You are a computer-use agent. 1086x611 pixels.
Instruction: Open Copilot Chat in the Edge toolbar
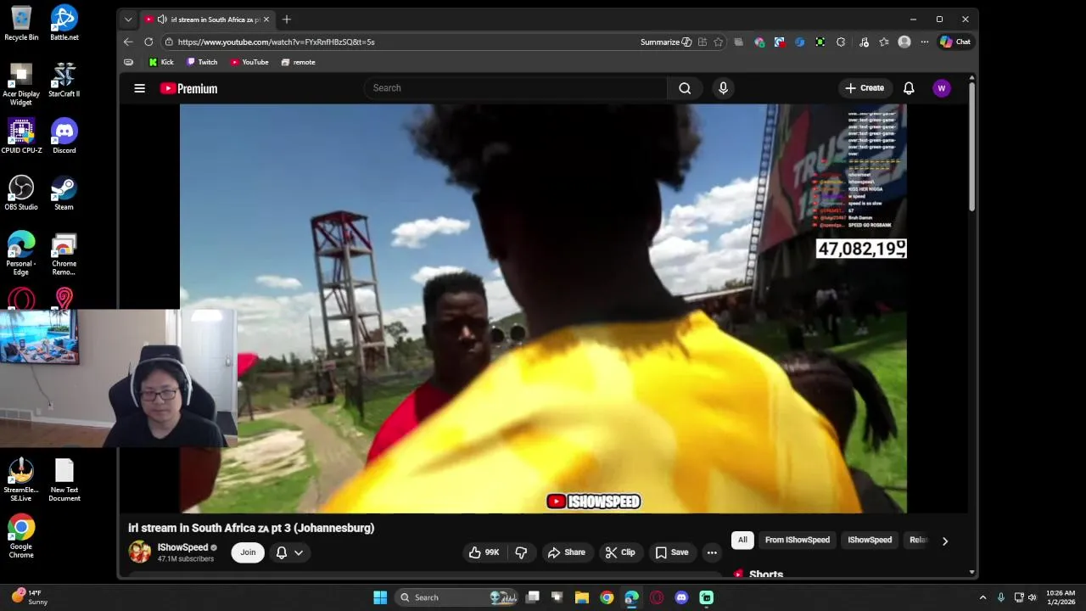[x=956, y=42]
